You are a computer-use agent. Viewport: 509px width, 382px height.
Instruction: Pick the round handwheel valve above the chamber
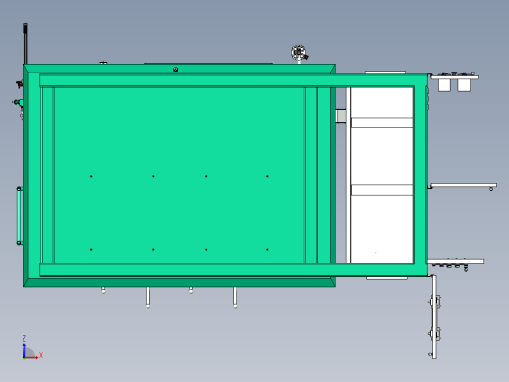point(299,53)
